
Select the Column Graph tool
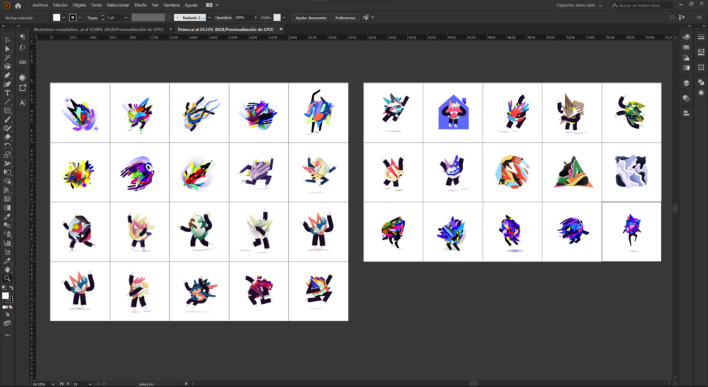7,243
